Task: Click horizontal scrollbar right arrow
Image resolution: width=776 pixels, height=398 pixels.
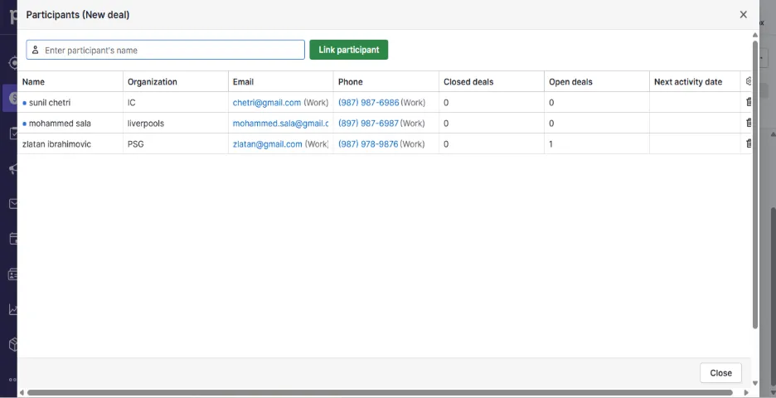Action: (746, 392)
